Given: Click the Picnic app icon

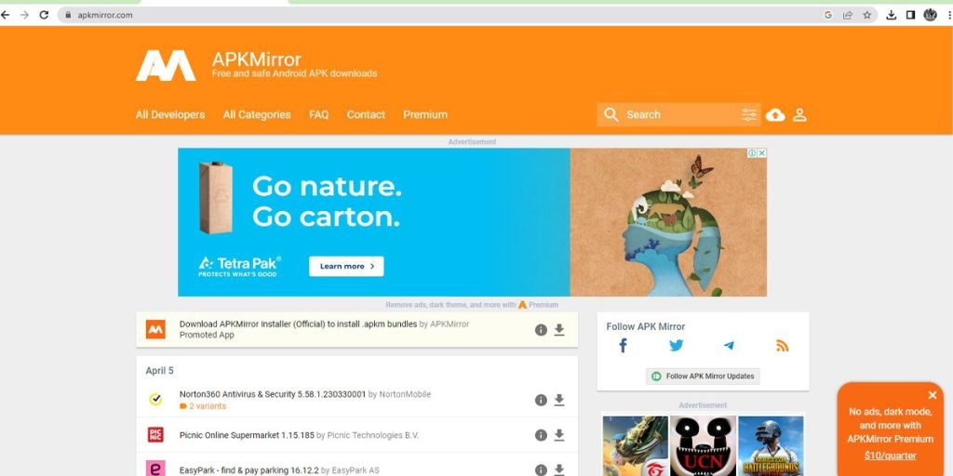Looking at the screenshot, I should pyautogui.click(x=155, y=435).
